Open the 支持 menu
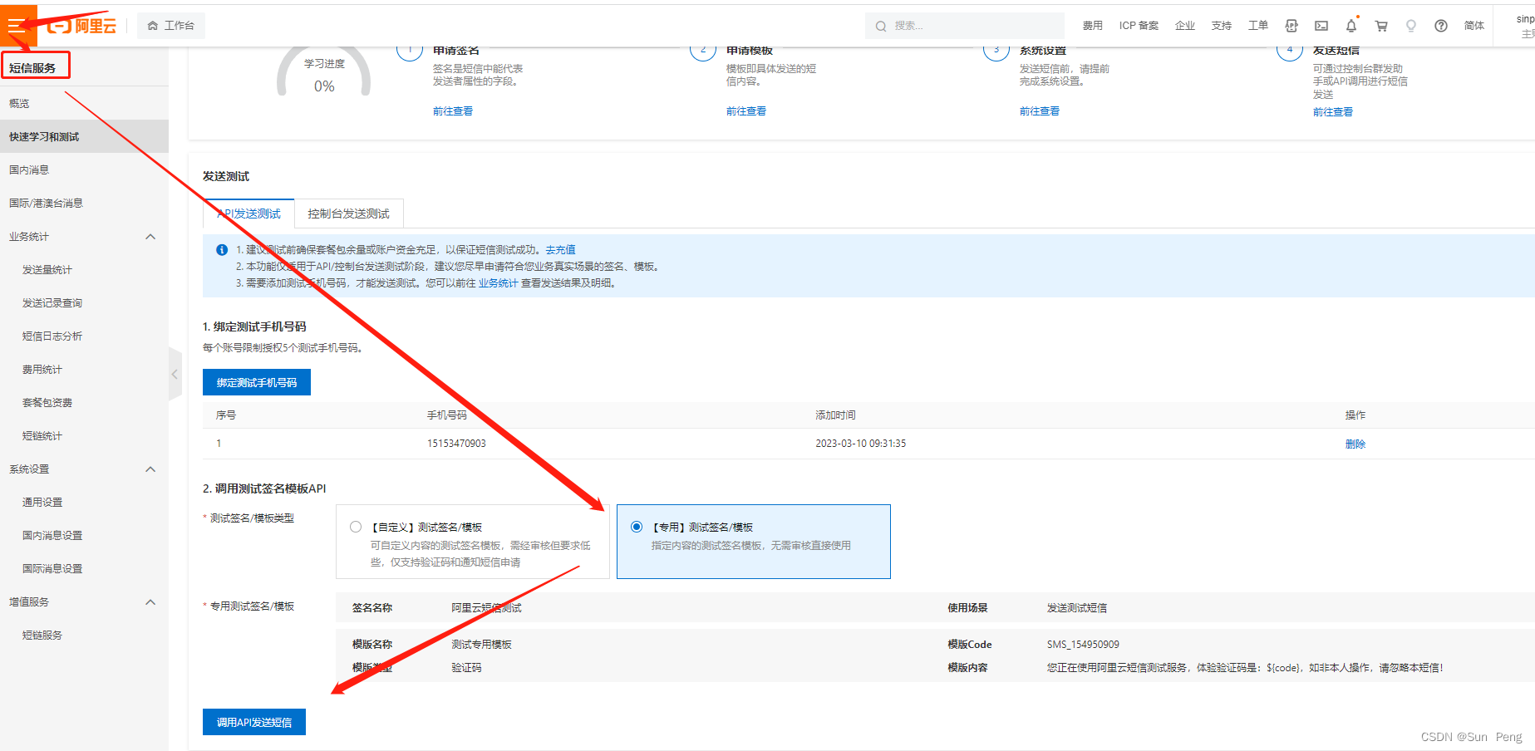The width and height of the screenshot is (1535, 751). tap(1222, 26)
